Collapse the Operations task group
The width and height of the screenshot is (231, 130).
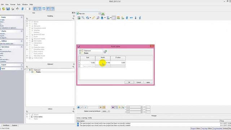(22, 47)
